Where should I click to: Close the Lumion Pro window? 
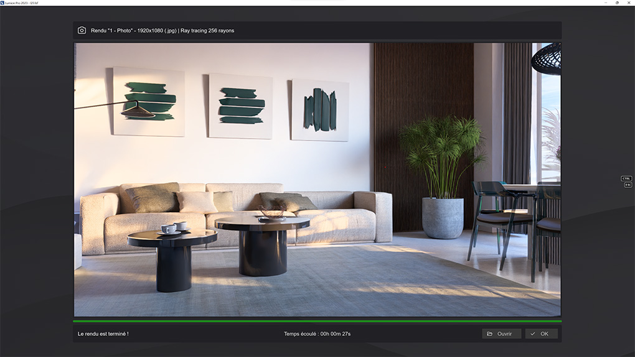[x=629, y=3]
